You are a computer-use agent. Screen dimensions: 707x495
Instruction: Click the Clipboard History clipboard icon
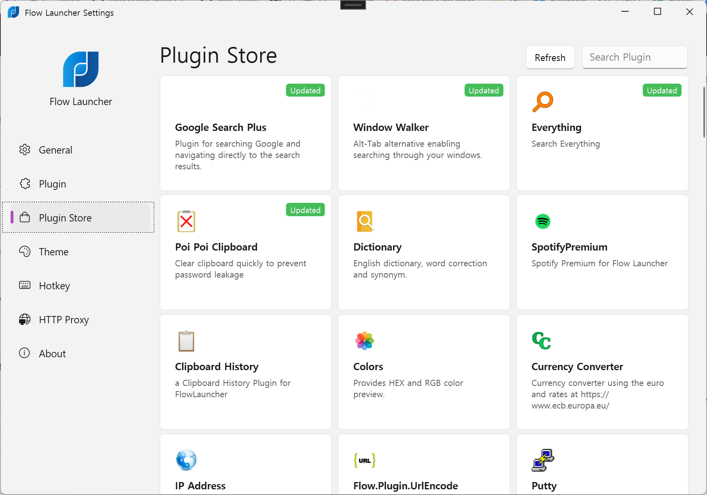pos(186,341)
